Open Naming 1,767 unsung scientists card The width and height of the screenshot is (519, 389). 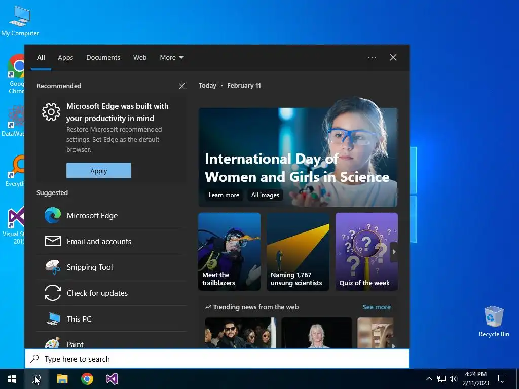coord(298,252)
